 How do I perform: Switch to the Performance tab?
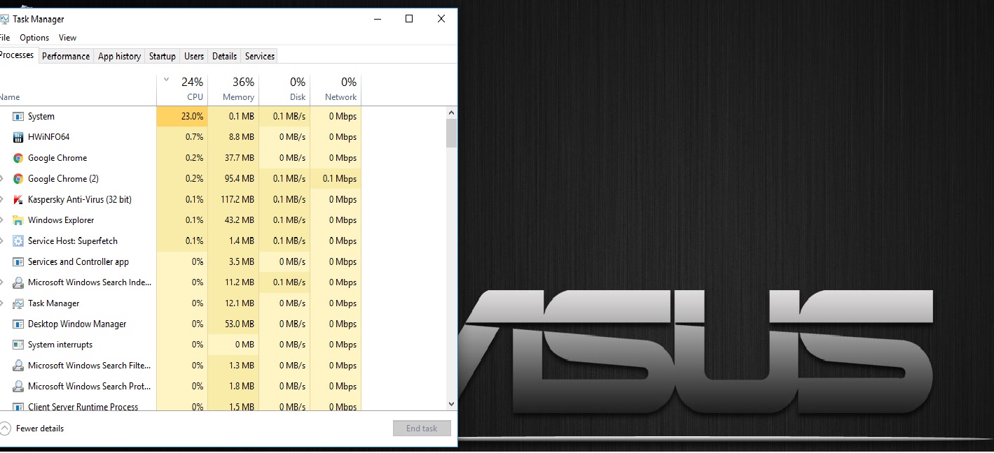coord(66,56)
